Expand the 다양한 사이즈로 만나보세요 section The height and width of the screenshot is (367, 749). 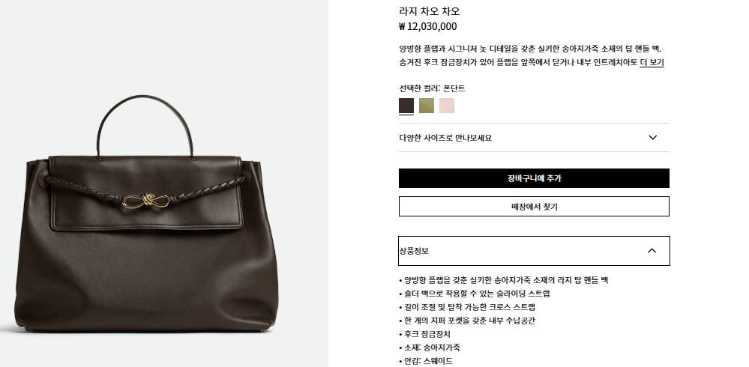click(x=534, y=138)
